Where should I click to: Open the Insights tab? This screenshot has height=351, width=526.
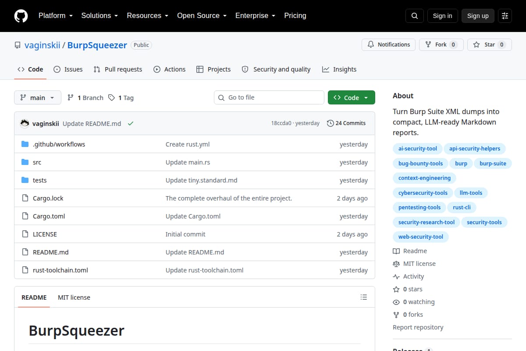point(339,69)
